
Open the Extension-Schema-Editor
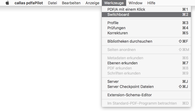pos(146,95)
